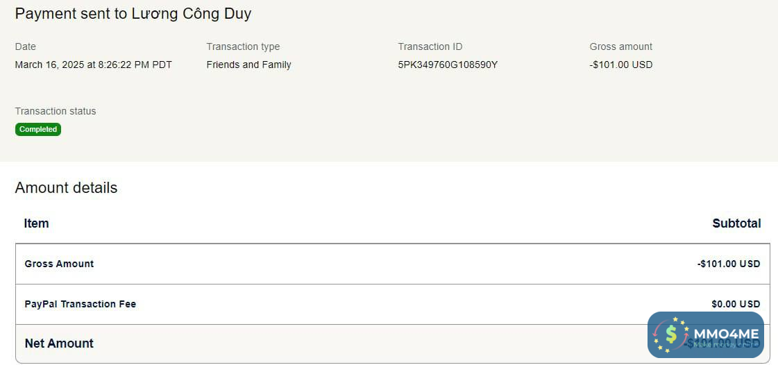Click the Date field label

click(x=26, y=46)
